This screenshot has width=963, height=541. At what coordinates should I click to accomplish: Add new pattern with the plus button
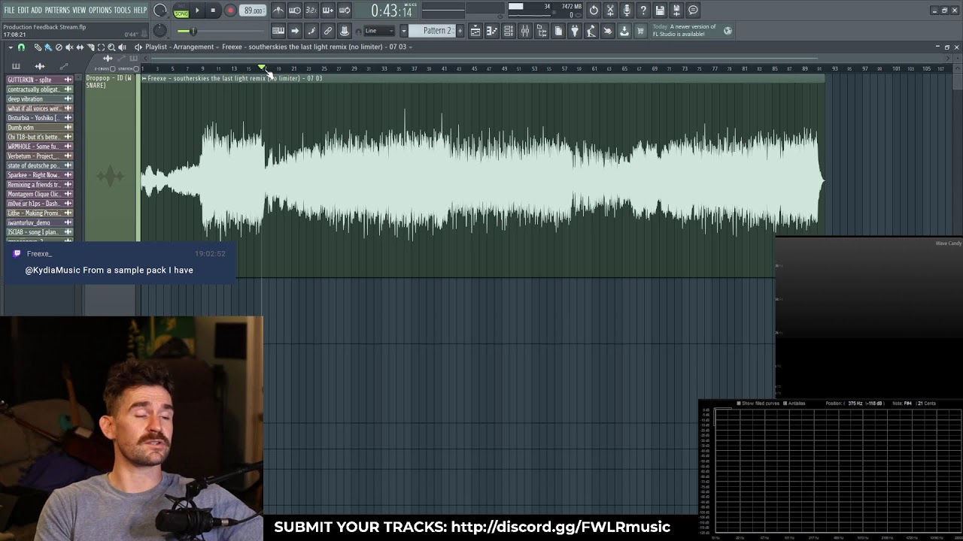pyautogui.click(x=460, y=31)
